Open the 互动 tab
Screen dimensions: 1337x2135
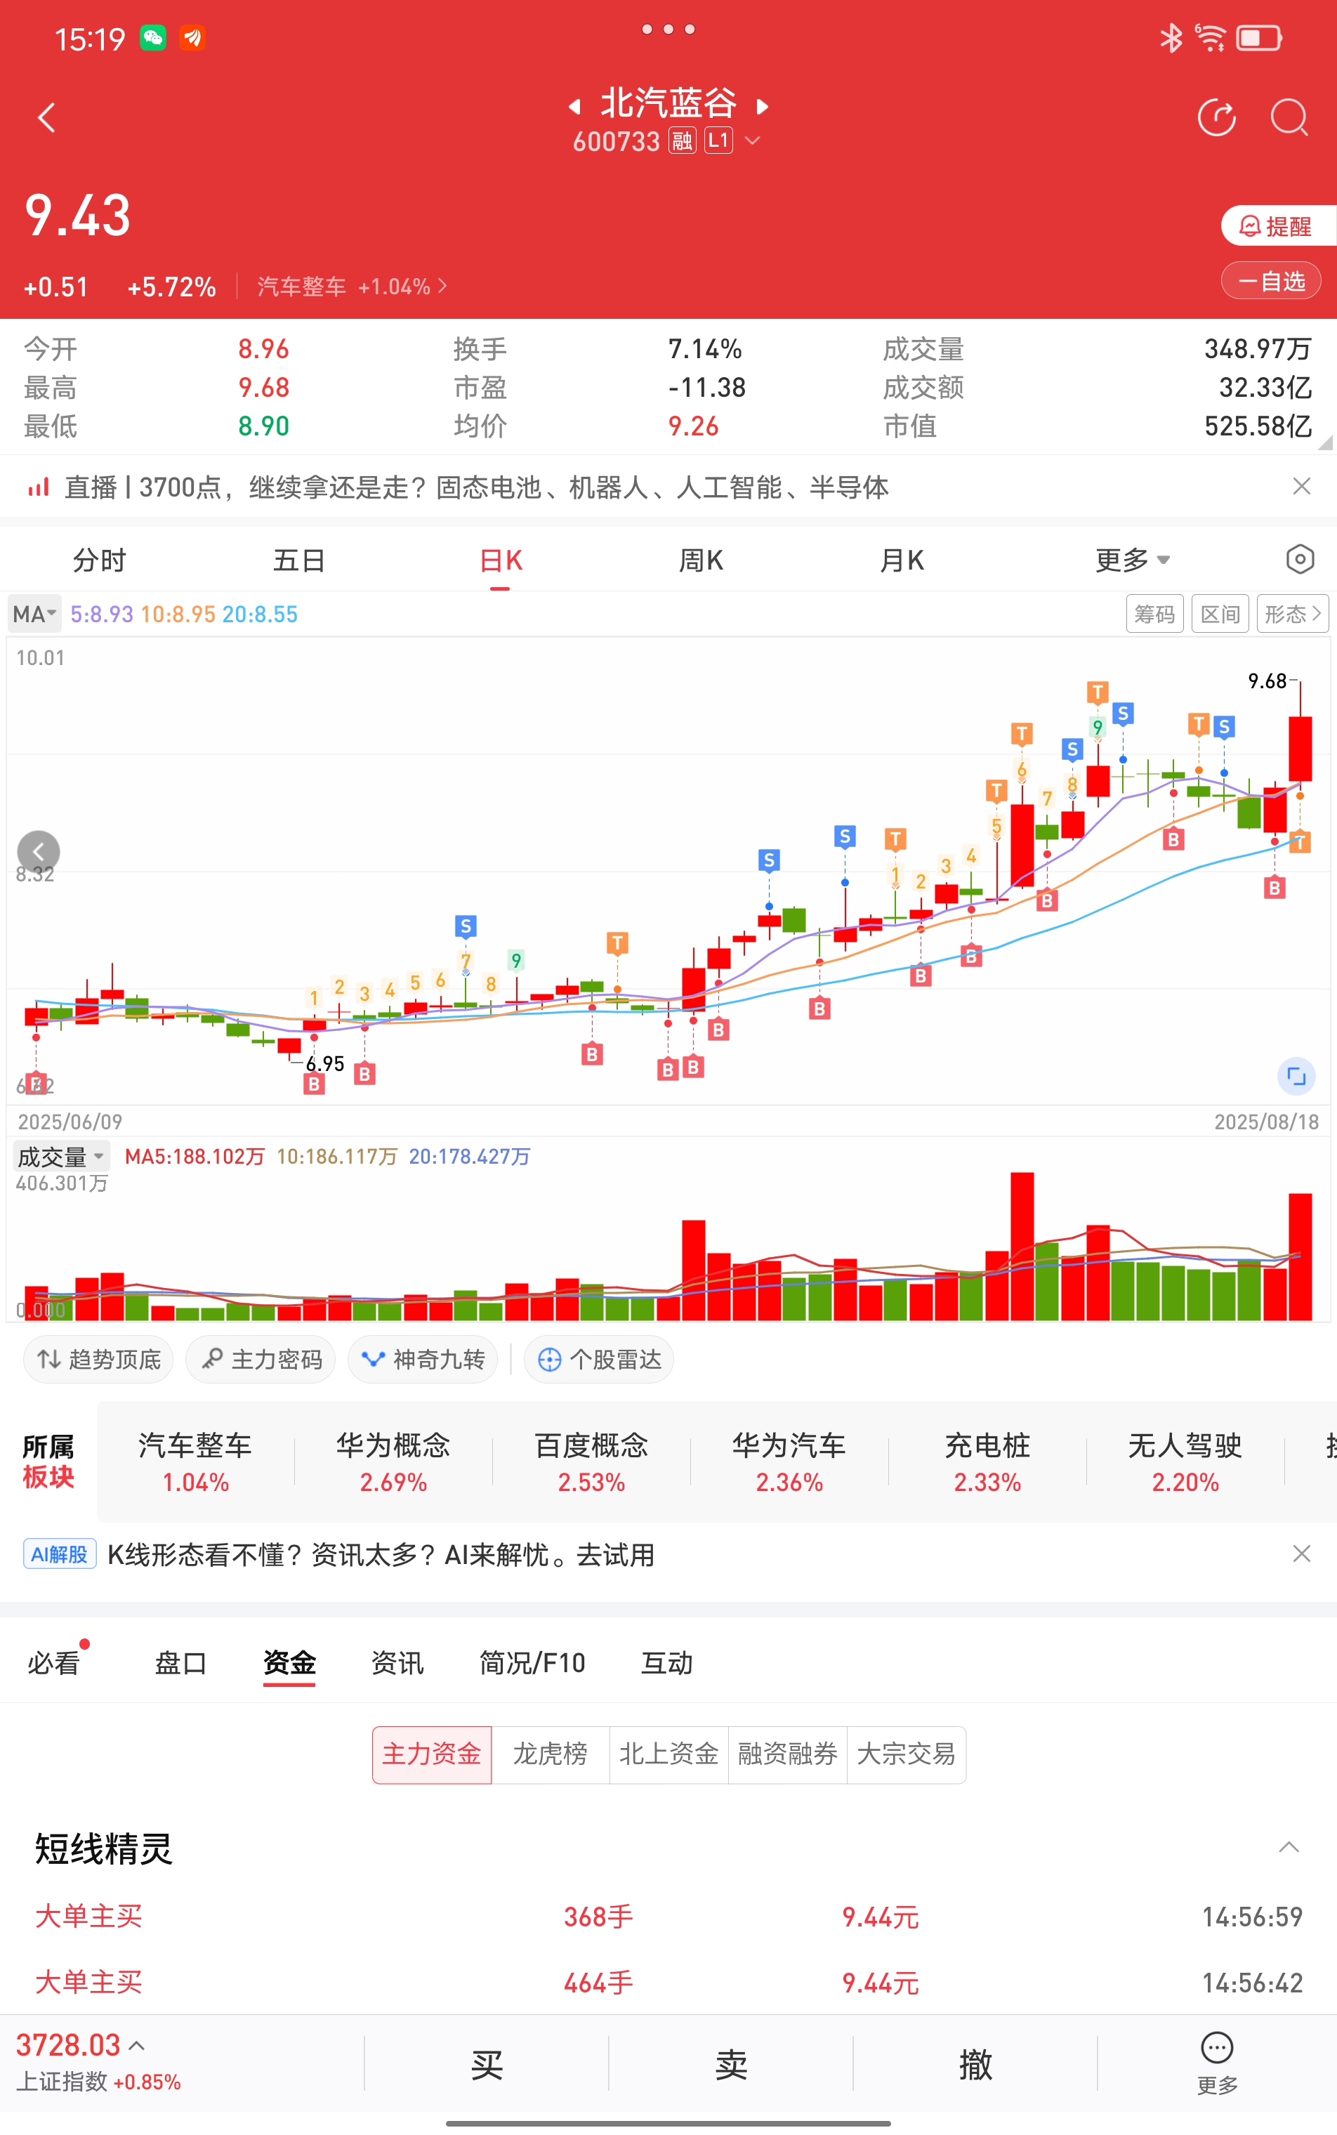tap(666, 1663)
